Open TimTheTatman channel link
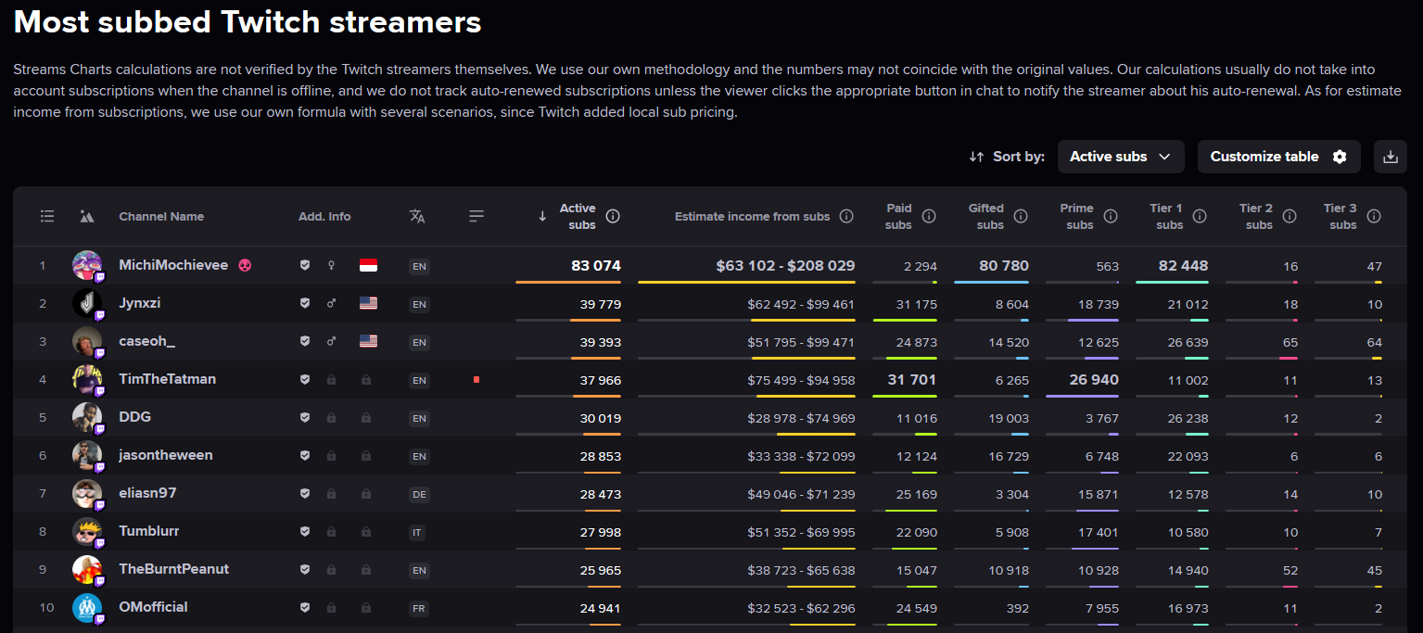Screen dimensions: 1423x633 tap(167, 379)
